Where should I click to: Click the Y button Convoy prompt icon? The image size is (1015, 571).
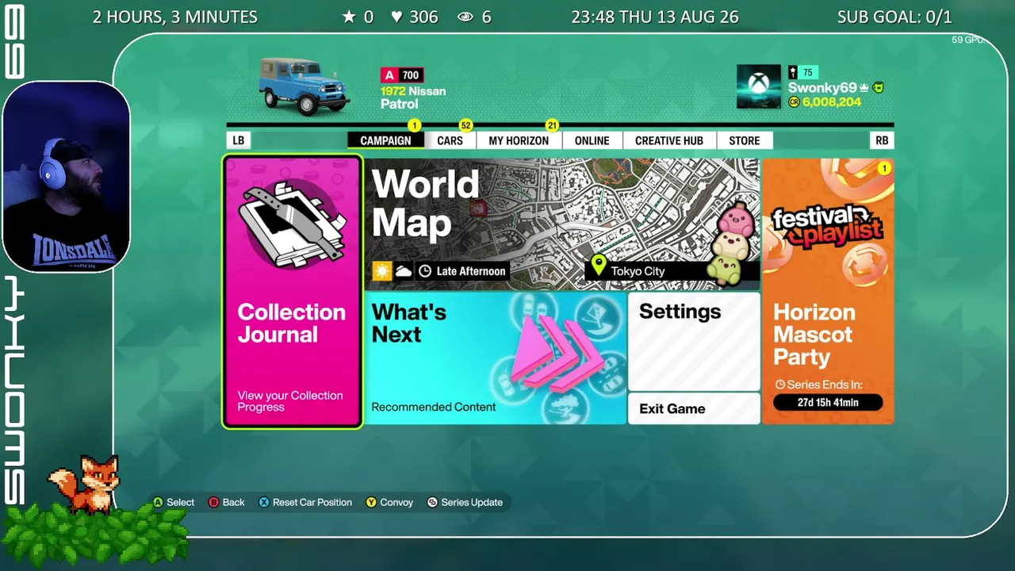[x=371, y=502]
